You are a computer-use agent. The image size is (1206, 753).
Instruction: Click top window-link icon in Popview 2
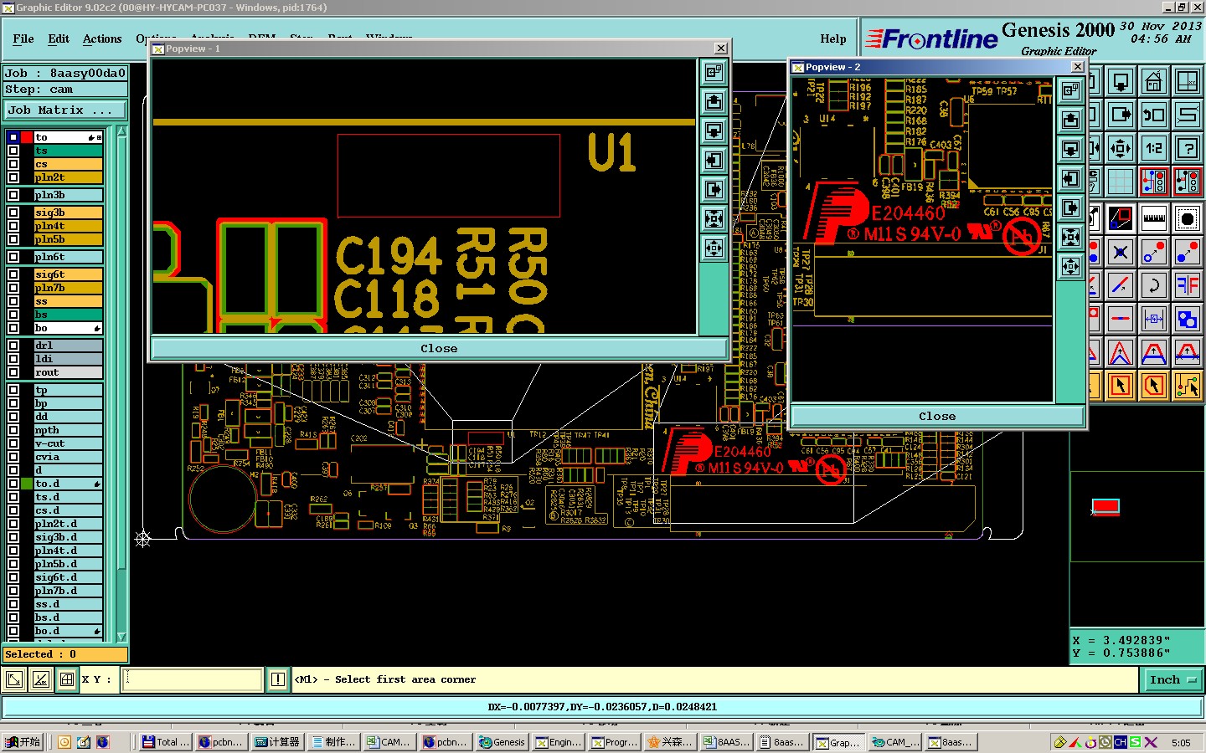coord(1070,90)
